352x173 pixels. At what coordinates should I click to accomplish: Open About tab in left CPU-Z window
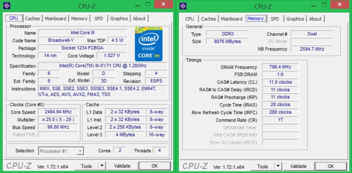[x=139, y=19]
